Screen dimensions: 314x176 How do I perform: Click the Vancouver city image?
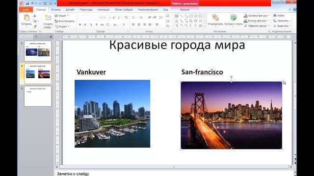[112, 114]
